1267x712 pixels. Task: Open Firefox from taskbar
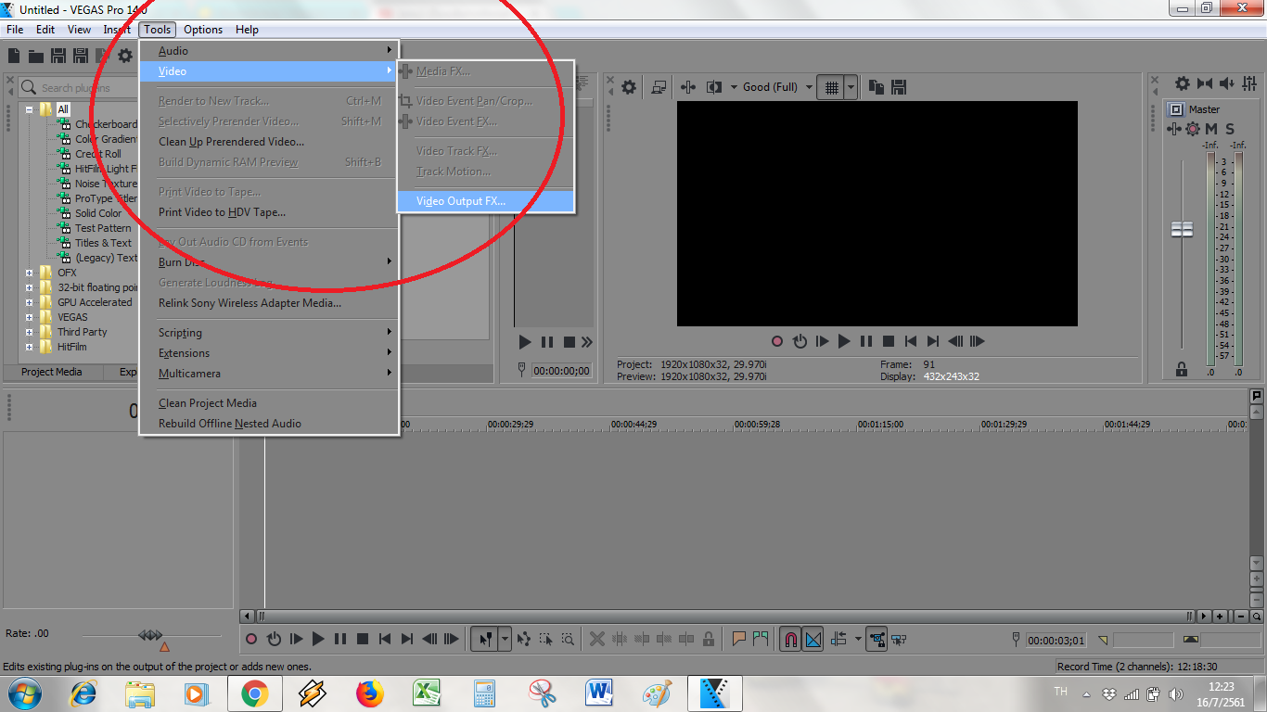[369, 693]
